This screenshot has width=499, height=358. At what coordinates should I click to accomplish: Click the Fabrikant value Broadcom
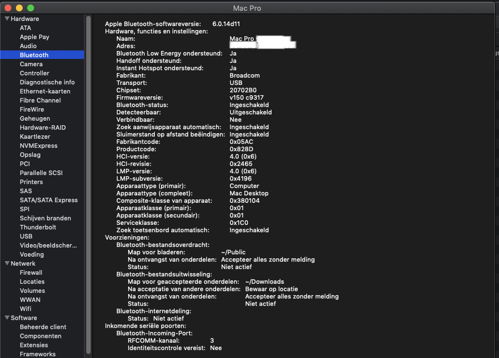245,75
